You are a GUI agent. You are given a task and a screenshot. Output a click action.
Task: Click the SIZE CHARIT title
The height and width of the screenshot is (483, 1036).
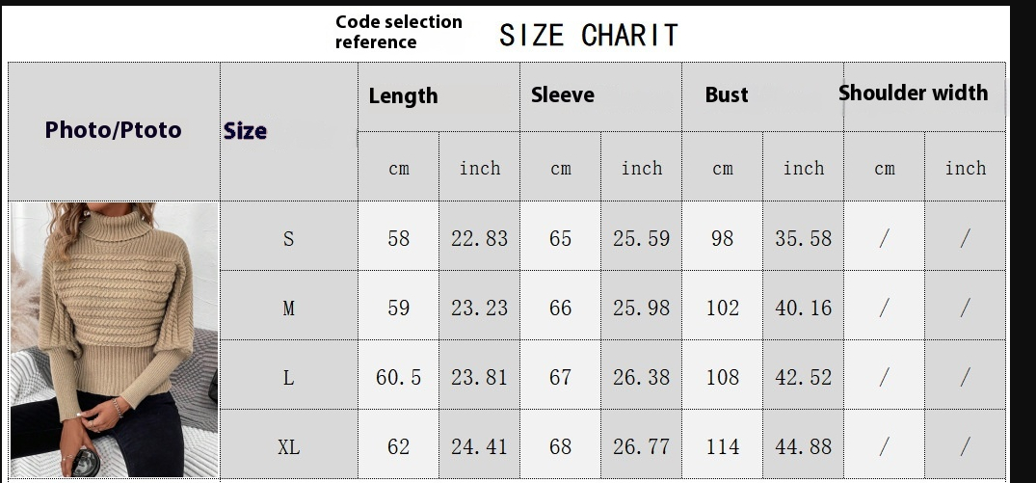click(589, 35)
